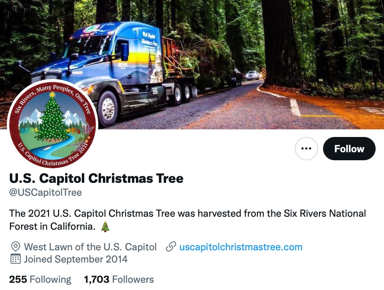This screenshot has height=290, width=384.
Task: Click the location pin icon
Action: pyautogui.click(x=16, y=247)
